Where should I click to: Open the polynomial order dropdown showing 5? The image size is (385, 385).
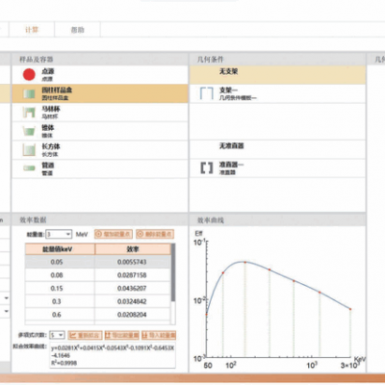click(x=58, y=335)
